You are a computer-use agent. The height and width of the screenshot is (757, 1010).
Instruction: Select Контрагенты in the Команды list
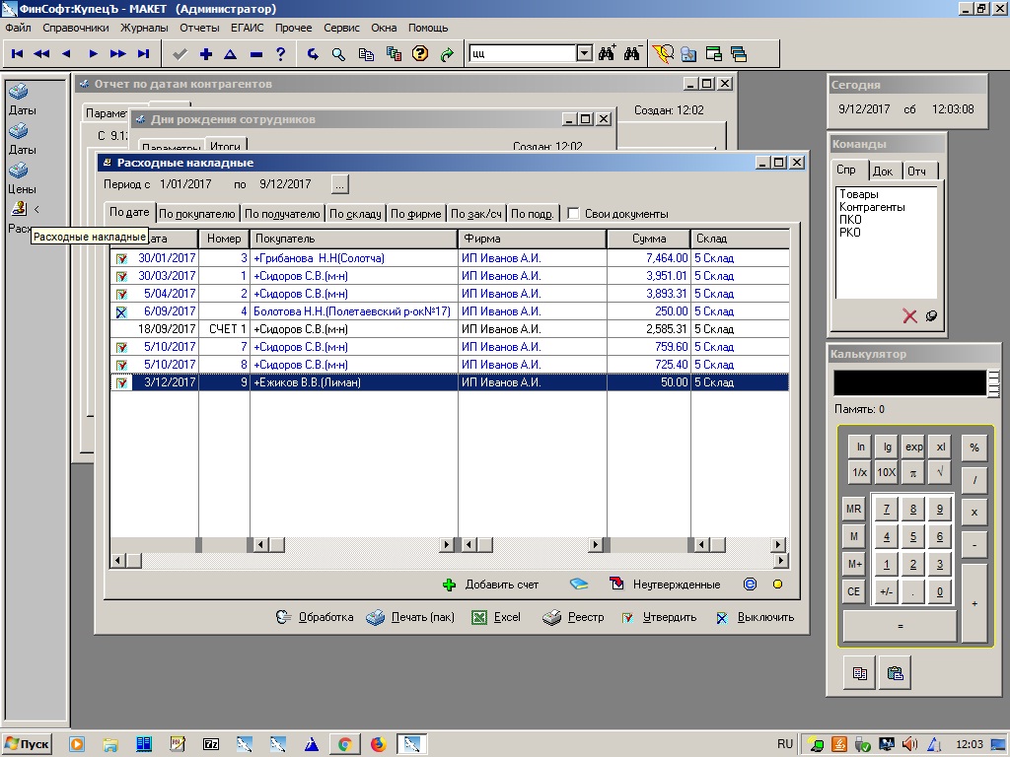tap(872, 207)
